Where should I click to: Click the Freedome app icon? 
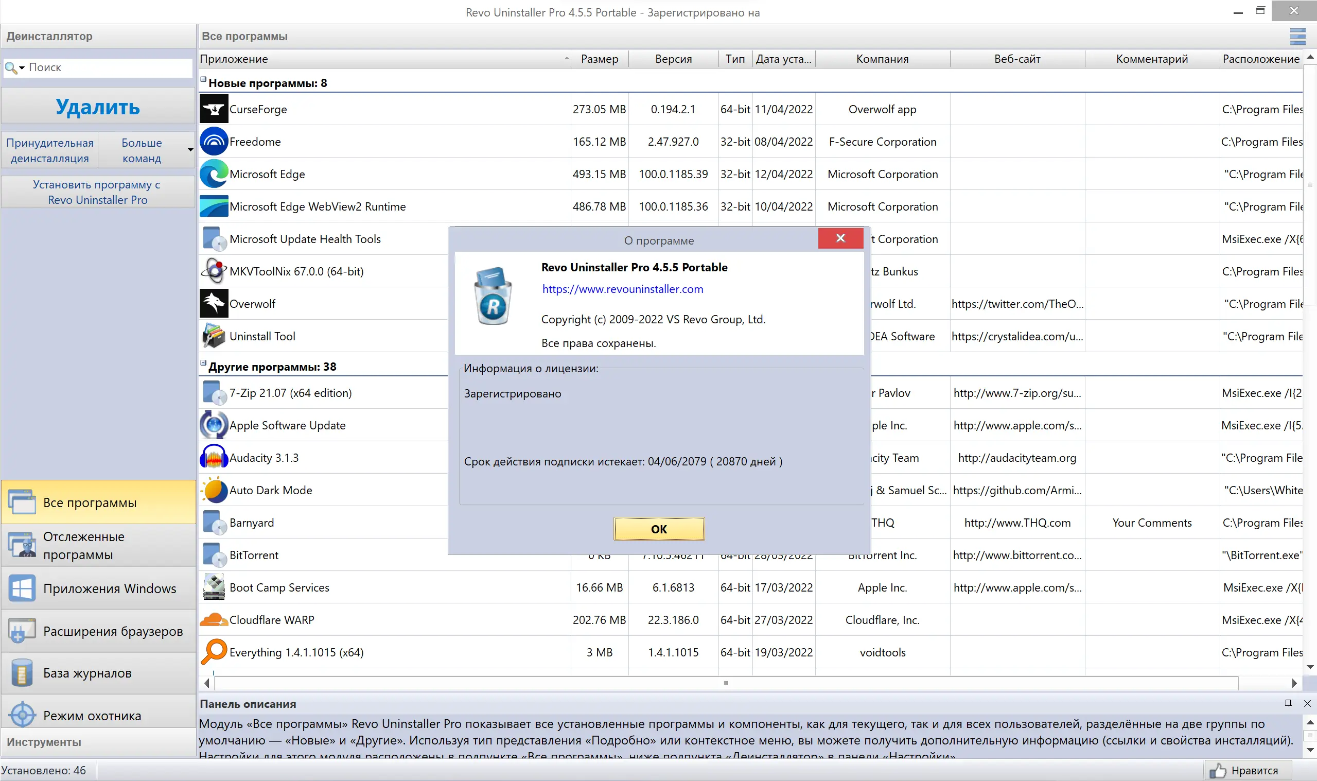[214, 142]
